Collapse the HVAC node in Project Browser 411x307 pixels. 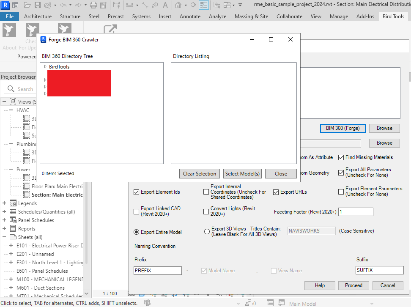tap(11, 110)
